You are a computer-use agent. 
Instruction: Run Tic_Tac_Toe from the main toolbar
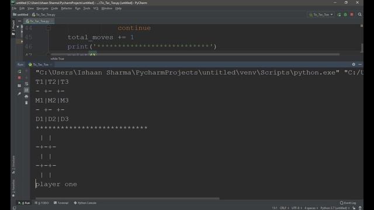click(339, 15)
